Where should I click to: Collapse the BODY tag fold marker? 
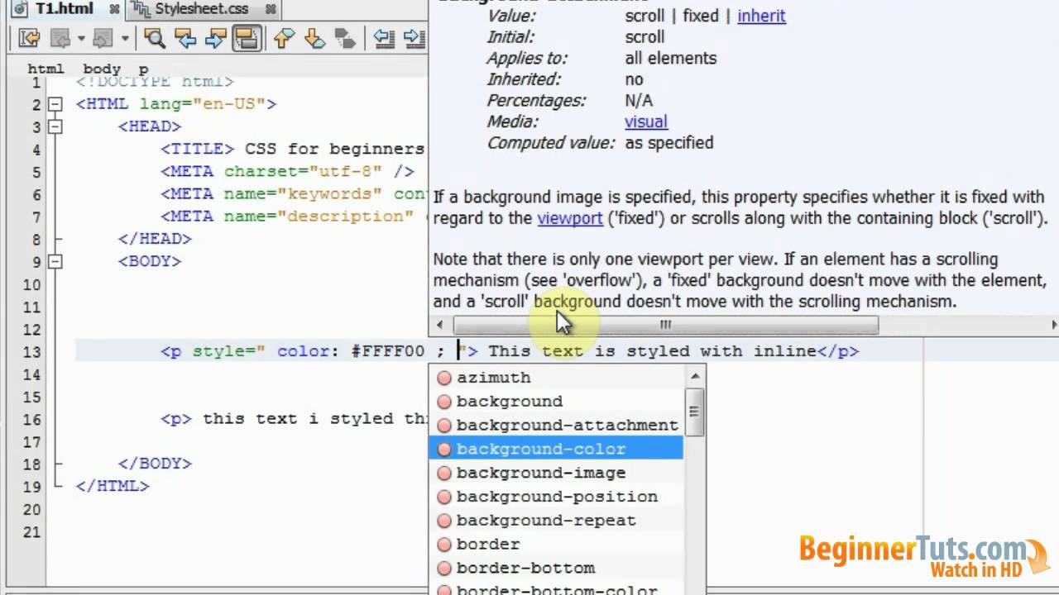pyautogui.click(x=55, y=261)
